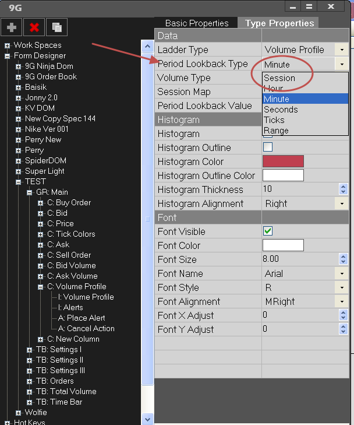The height and width of the screenshot is (425, 354).
Task: Click the Font X Adjust spinner
Action: (343, 315)
